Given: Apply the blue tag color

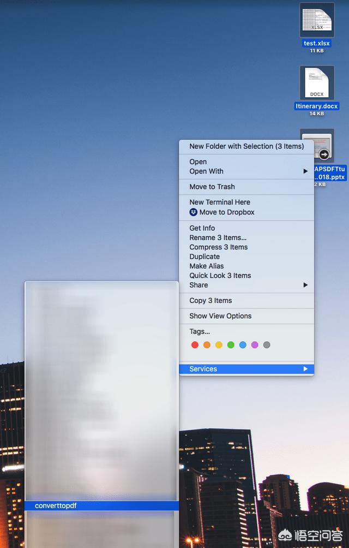Looking at the screenshot, I should click(243, 345).
